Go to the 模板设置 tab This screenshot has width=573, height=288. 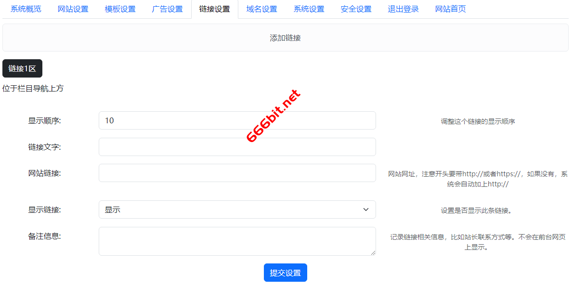pos(120,9)
